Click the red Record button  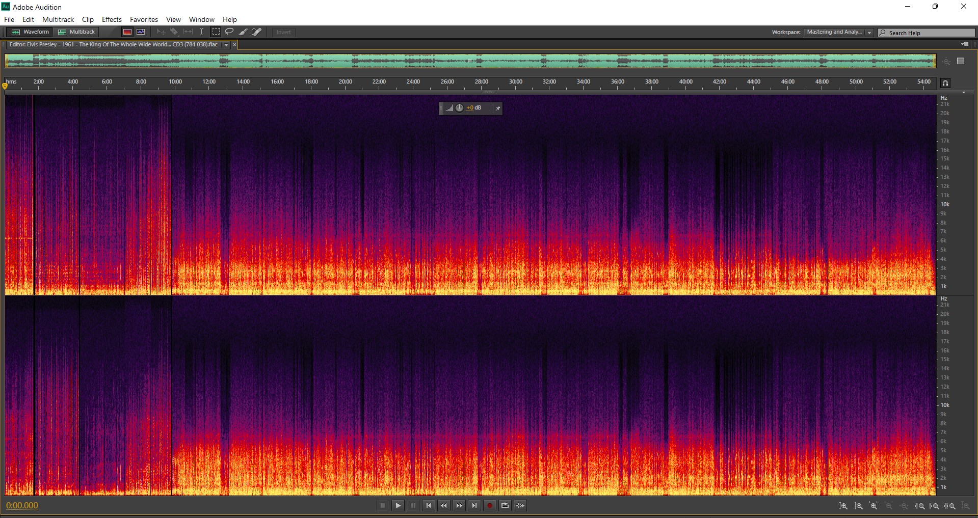pos(490,506)
